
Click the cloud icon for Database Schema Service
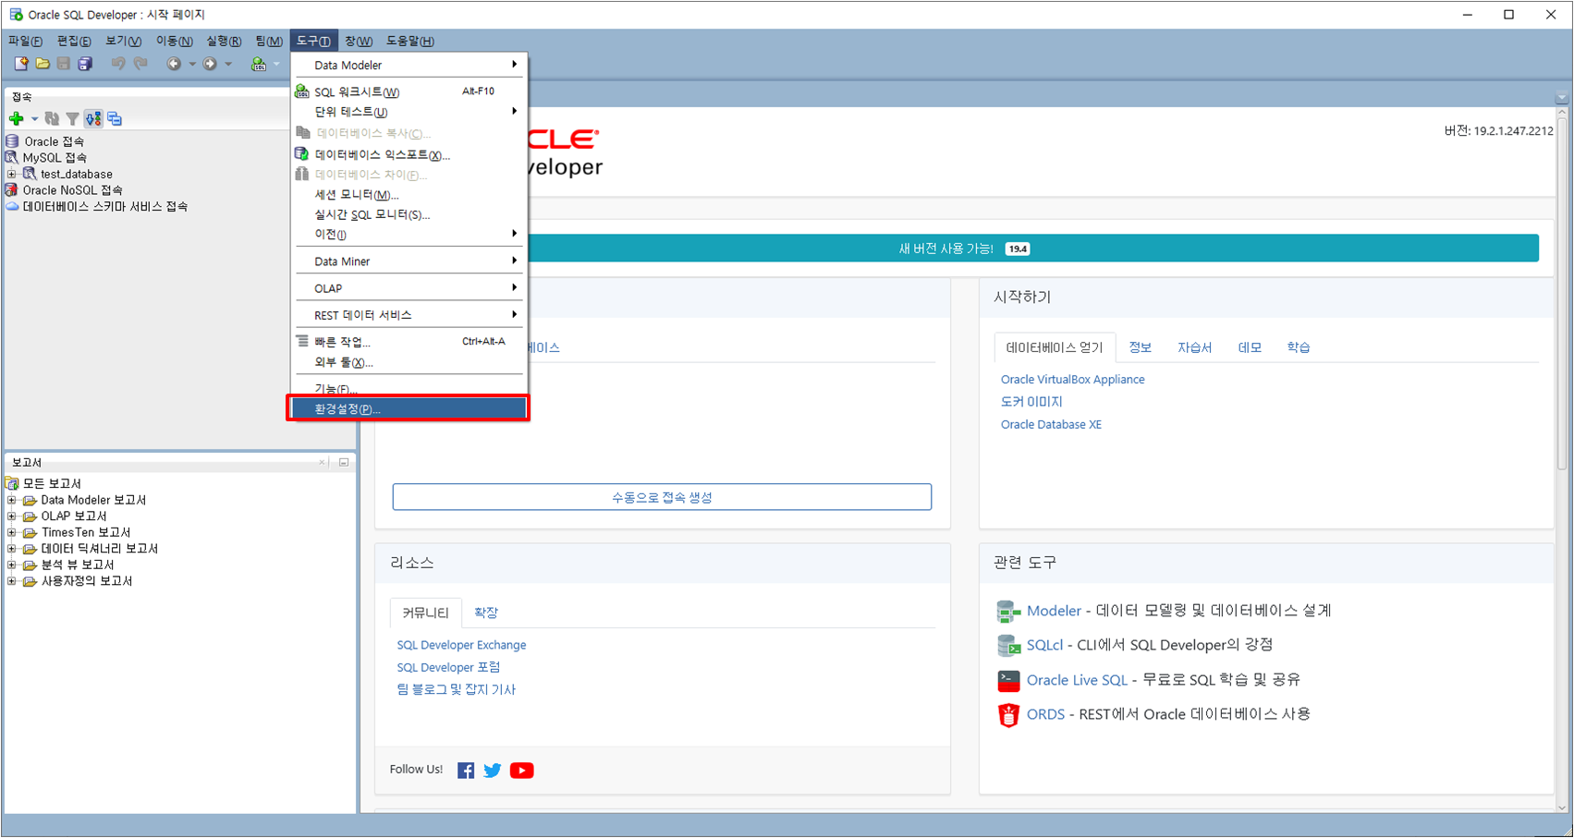click(12, 207)
